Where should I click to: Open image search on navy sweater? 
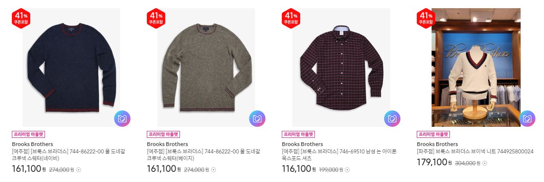pyautogui.click(x=122, y=119)
